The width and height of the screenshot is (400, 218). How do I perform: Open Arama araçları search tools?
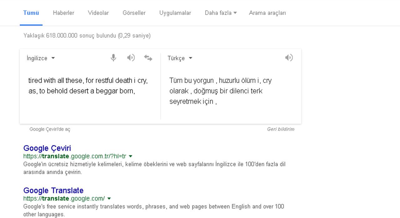coord(267,13)
